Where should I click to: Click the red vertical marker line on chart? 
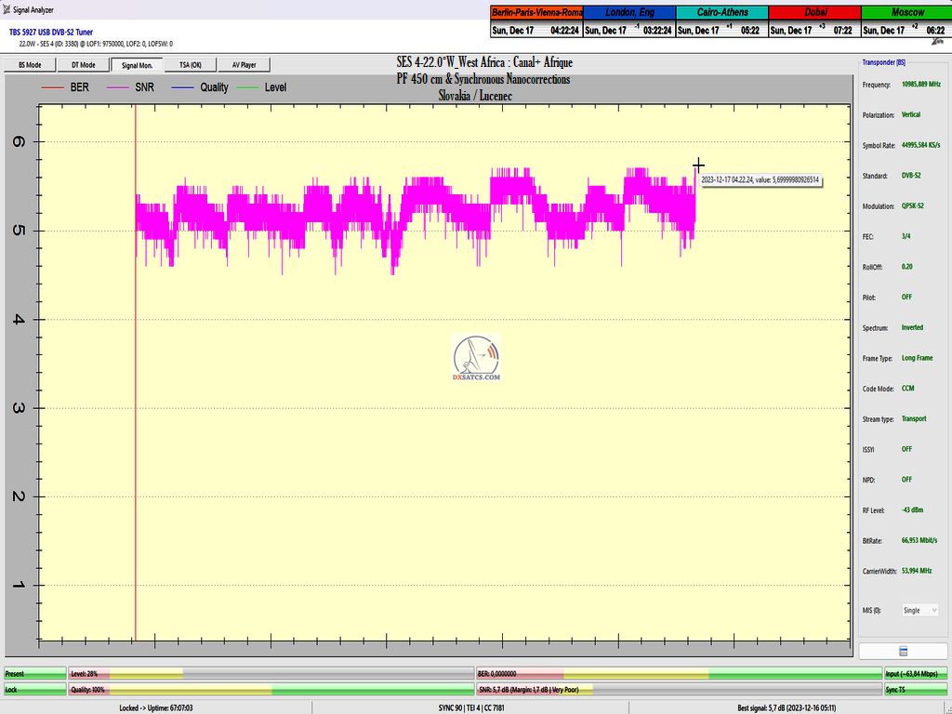[x=136, y=372]
